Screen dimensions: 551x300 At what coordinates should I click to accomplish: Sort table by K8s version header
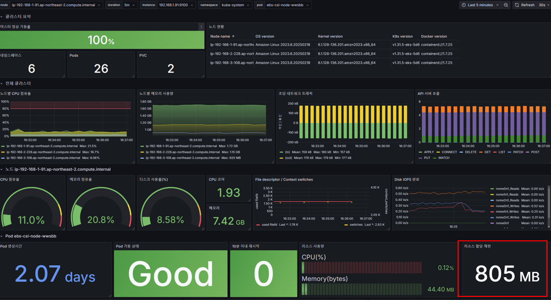pyautogui.click(x=403, y=36)
